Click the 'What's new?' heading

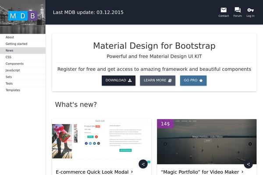(76, 105)
